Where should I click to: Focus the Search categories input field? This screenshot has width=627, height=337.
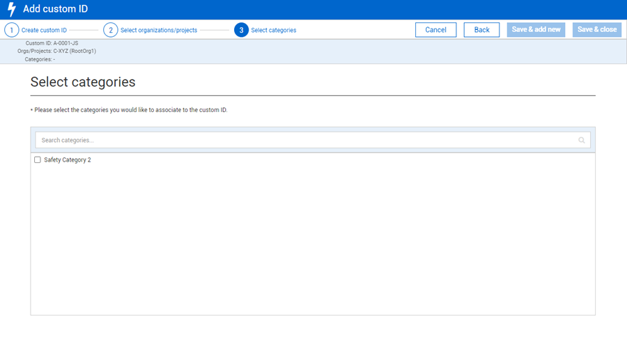tap(307, 141)
